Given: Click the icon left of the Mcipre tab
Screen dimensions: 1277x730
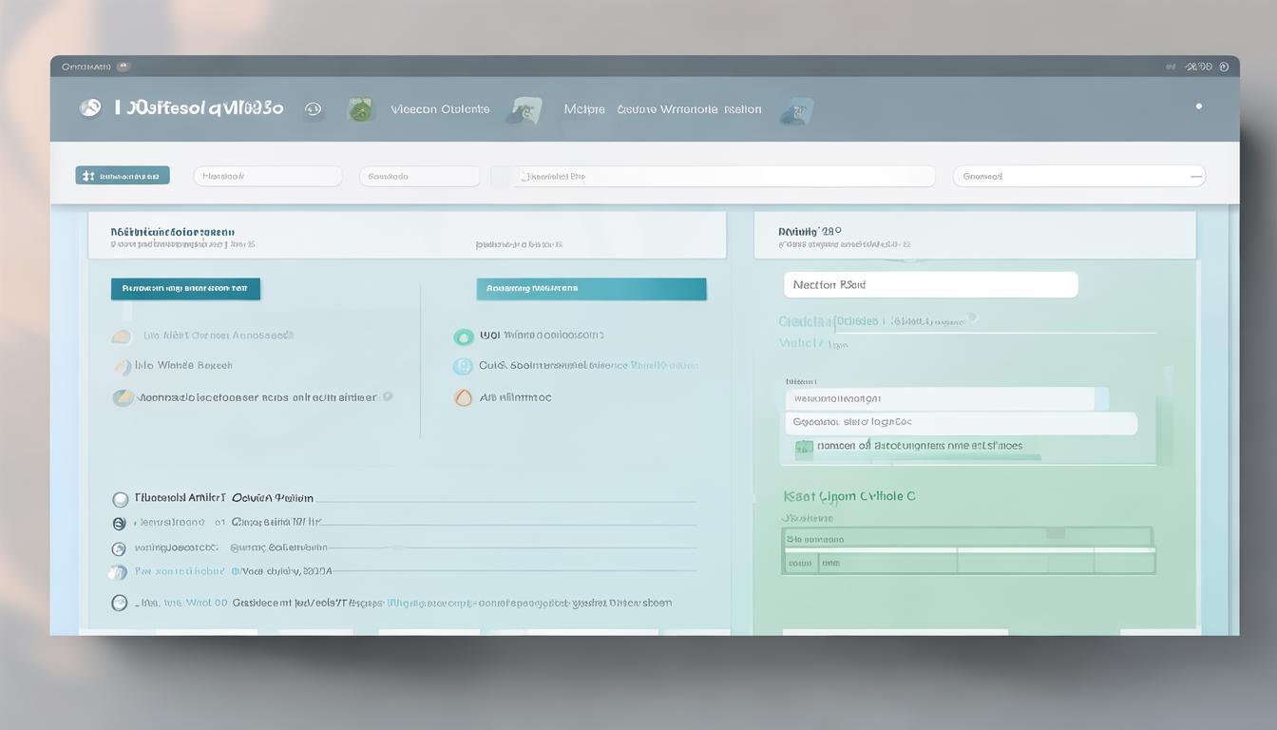Looking at the screenshot, I should [x=524, y=110].
